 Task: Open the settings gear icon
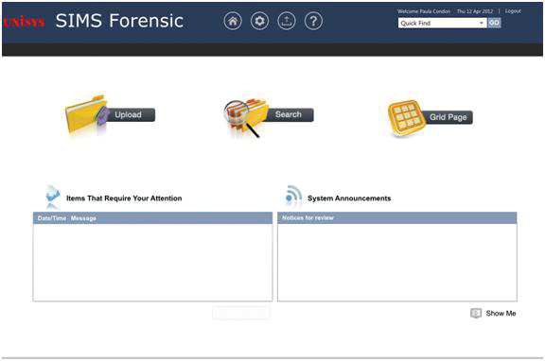259,21
